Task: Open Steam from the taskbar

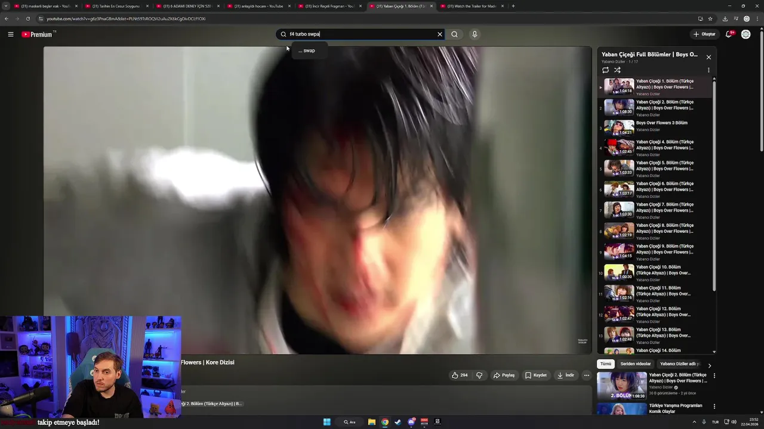Action: point(398,422)
